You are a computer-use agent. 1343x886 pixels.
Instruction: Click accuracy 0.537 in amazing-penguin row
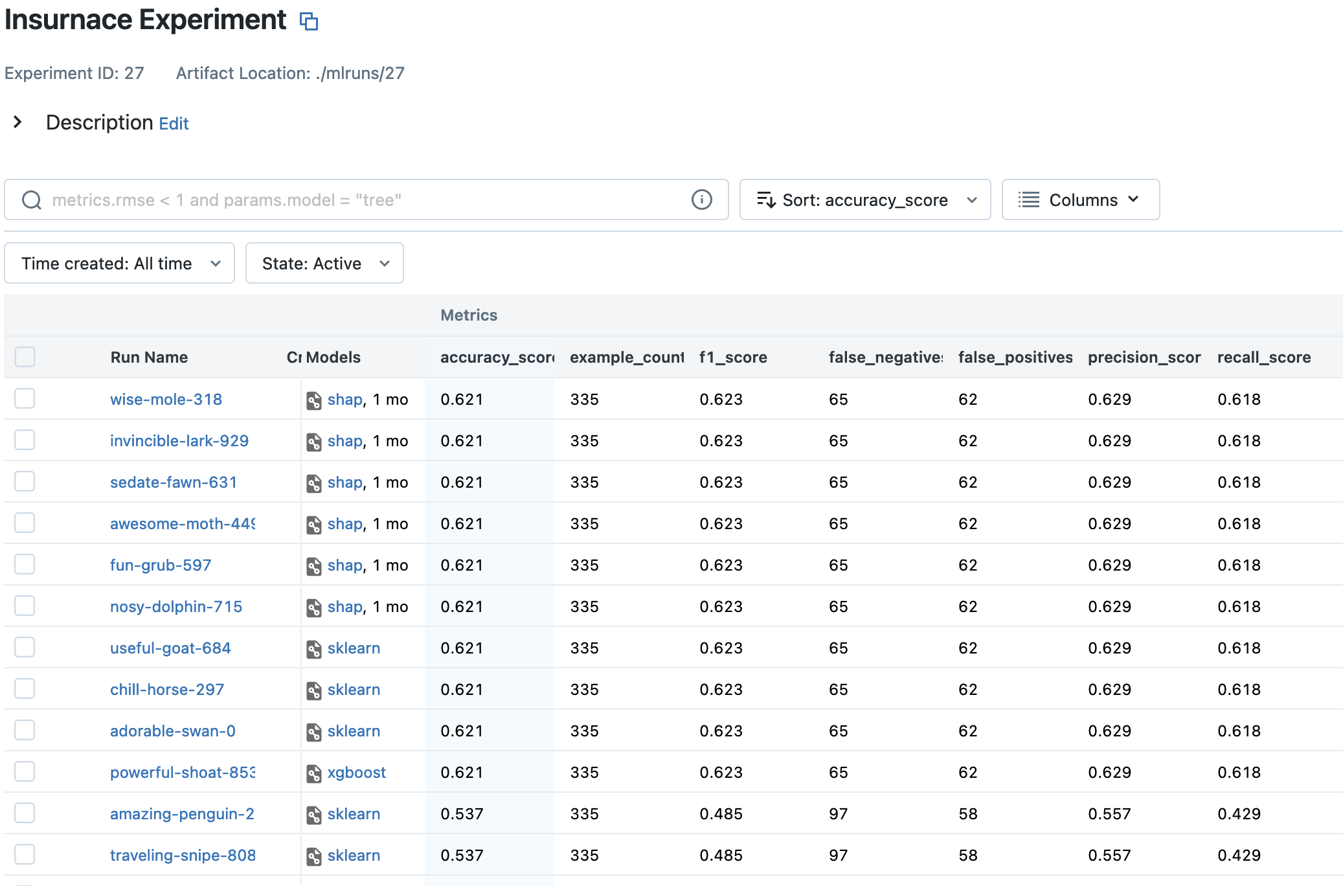(462, 813)
